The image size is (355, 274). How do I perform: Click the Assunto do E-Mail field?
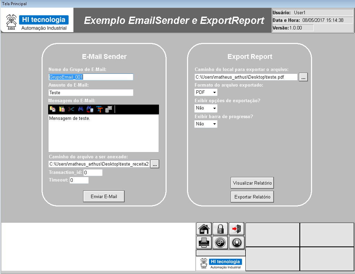tap(91, 92)
